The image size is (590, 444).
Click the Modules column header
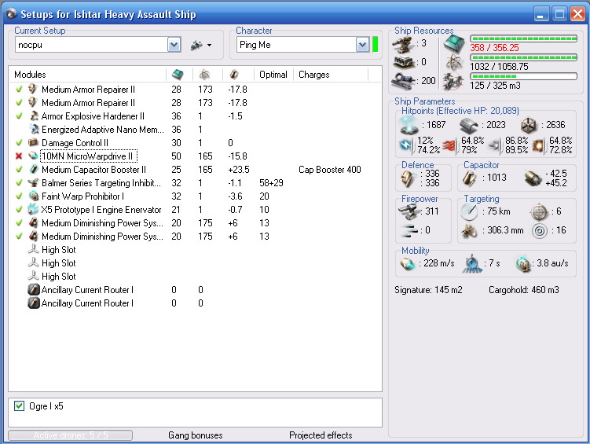pos(31,75)
